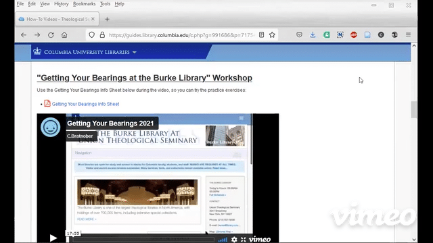Go to the browser home page icon
The height and width of the screenshot is (243, 433).
point(64,35)
